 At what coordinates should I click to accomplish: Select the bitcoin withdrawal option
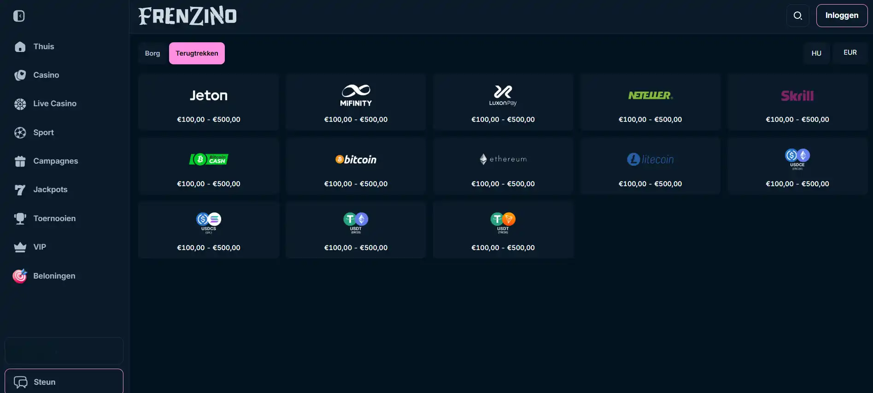point(356,166)
